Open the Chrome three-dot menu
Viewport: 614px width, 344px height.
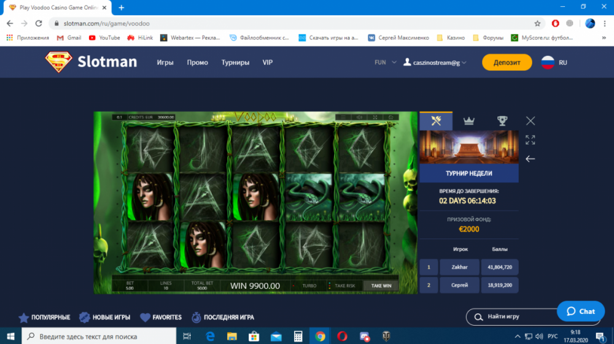(605, 23)
